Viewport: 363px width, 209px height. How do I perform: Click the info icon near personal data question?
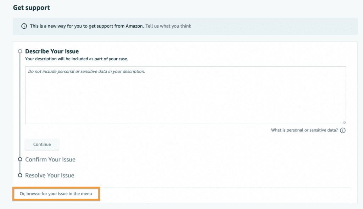(342, 130)
